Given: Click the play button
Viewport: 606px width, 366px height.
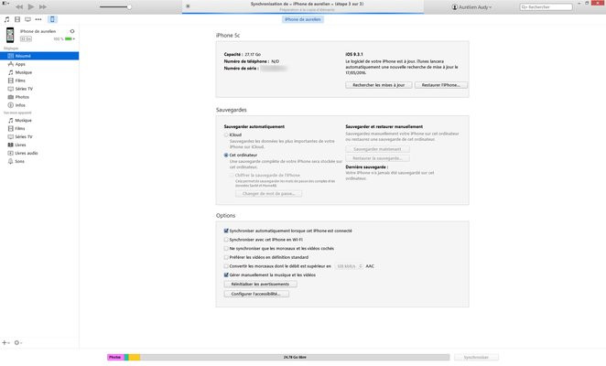Looking at the screenshot, I should point(31,6).
